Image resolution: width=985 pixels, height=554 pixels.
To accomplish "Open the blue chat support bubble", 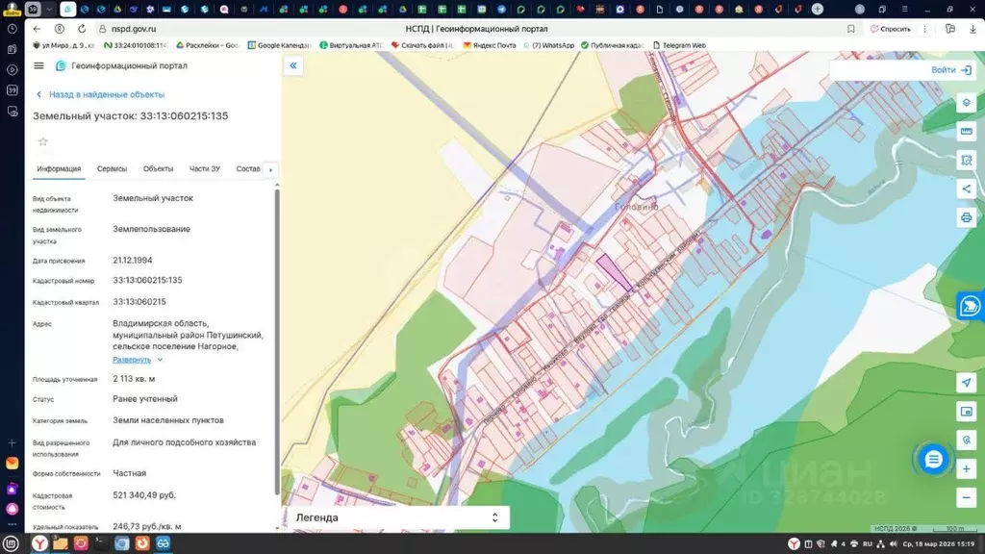I will pyautogui.click(x=932, y=460).
